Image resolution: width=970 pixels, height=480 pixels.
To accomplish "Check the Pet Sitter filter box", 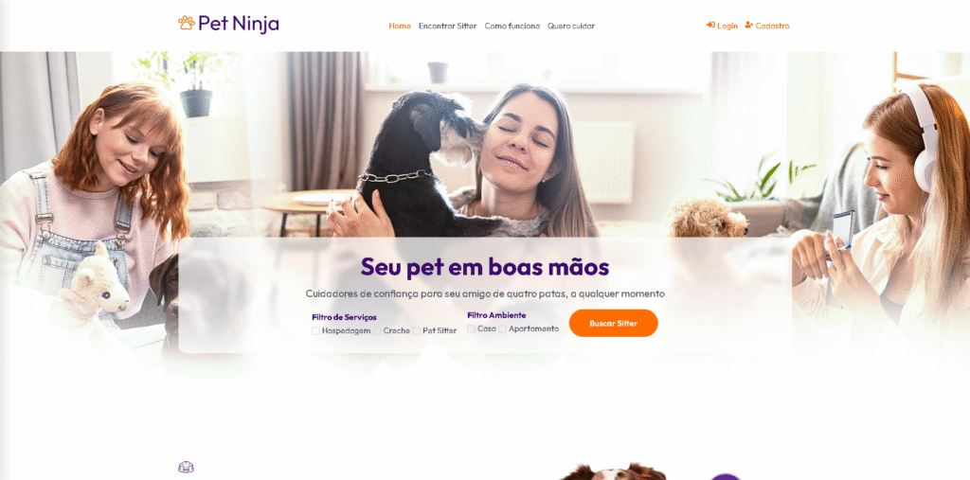I will 417,331.
